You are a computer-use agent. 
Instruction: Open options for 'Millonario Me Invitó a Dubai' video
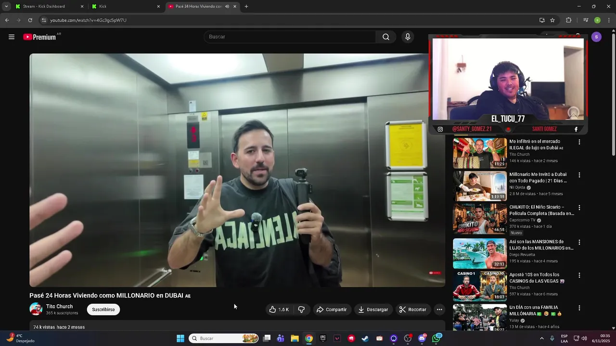click(x=579, y=175)
